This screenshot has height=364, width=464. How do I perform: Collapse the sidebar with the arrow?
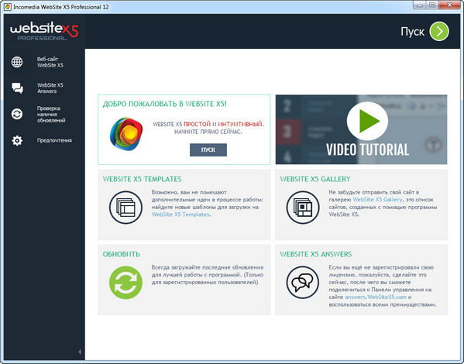(x=80, y=352)
